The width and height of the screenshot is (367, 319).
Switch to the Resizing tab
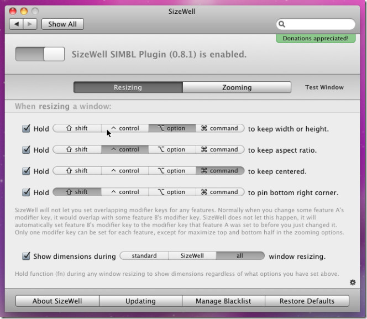(128, 87)
